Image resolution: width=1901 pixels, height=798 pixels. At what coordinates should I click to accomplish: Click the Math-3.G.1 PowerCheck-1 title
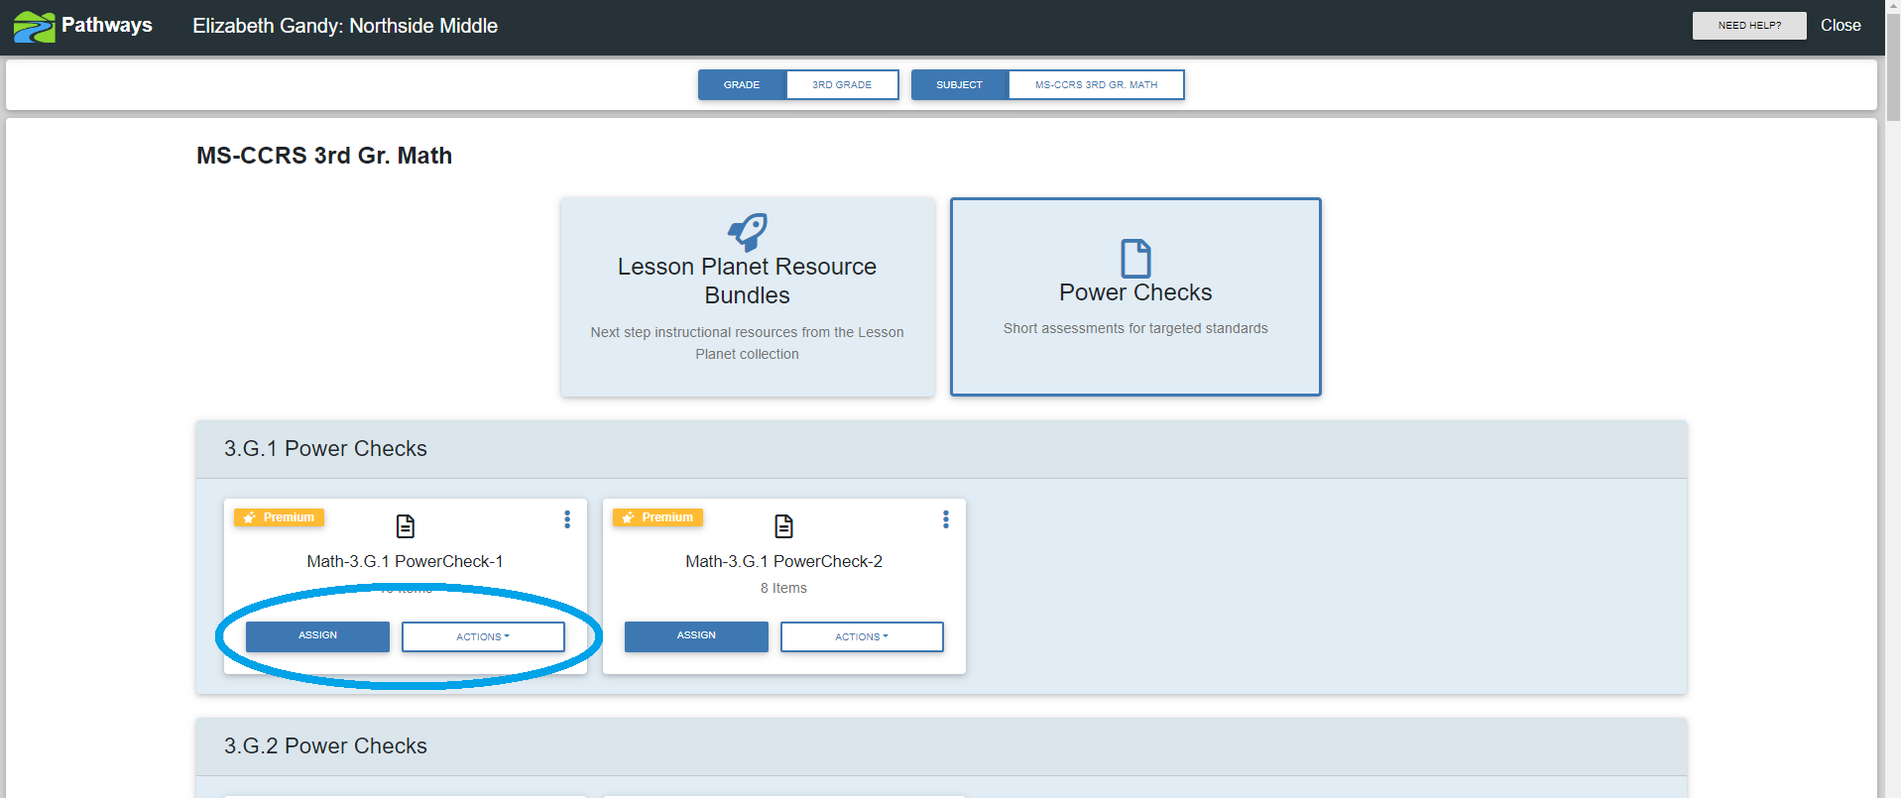pyautogui.click(x=405, y=561)
